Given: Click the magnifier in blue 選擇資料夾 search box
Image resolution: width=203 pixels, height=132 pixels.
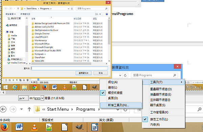Looking at the screenshot, I should click(175, 75).
